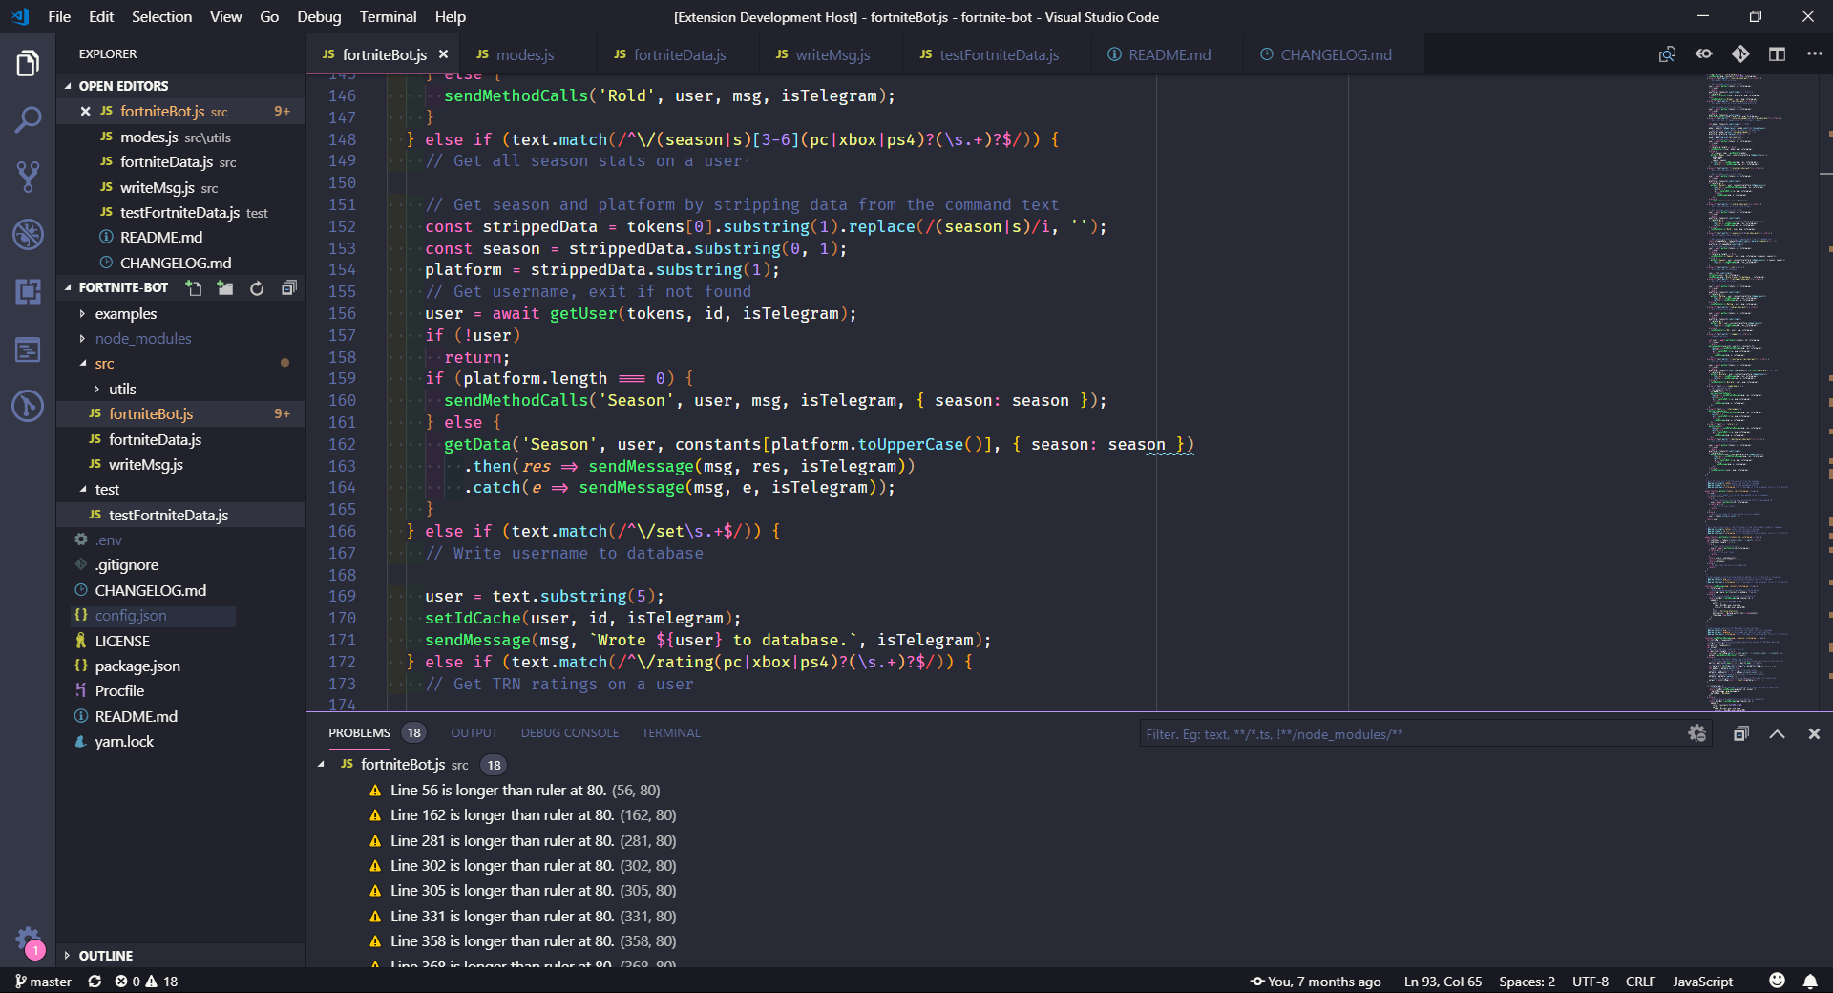This screenshot has height=993, width=1833.
Task: Click the diamond git icon in editor toolbar
Action: pyautogui.click(x=1740, y=54)
